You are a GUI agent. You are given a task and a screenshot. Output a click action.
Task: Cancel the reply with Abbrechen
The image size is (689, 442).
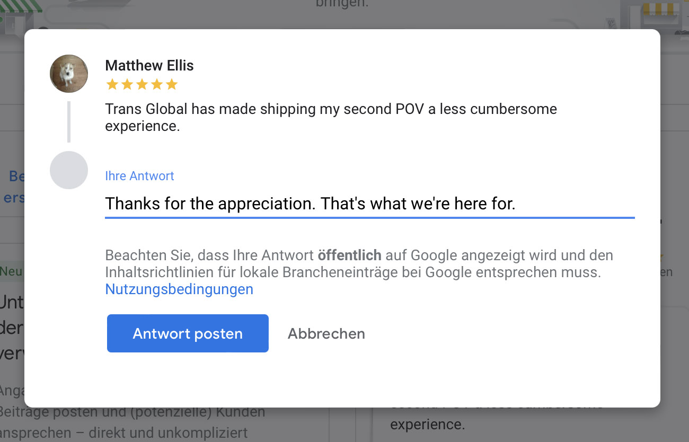pyautogui.click(x=326, y=334)
